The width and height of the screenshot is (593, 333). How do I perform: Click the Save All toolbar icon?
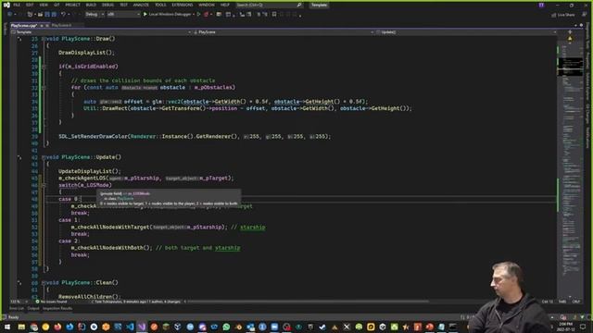54,15
